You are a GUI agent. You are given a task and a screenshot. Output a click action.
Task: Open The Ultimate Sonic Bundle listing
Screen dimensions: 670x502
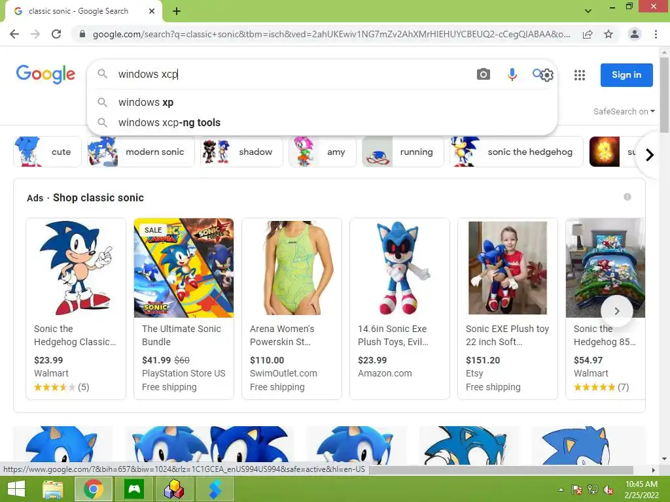coord(184,309)
